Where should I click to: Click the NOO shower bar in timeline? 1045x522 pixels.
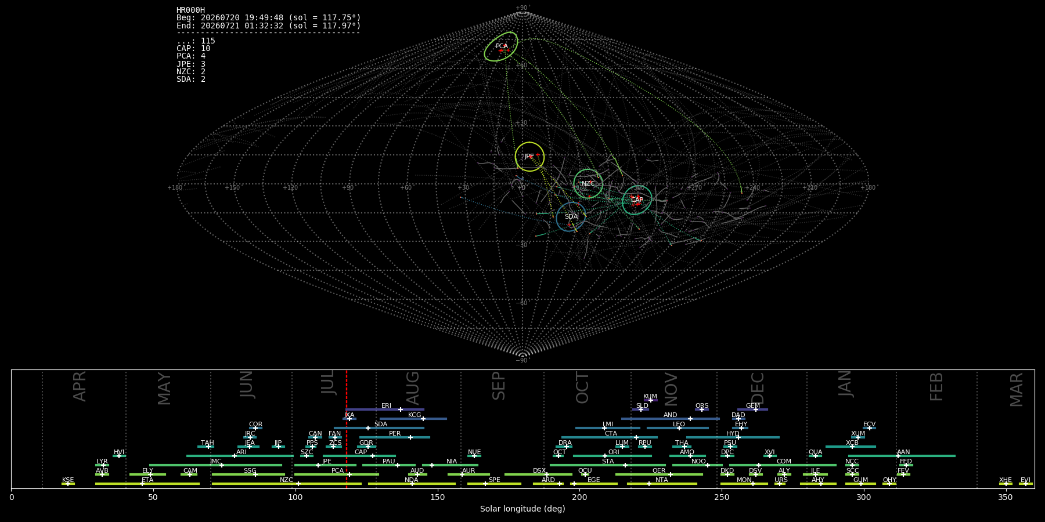point(697,465)
